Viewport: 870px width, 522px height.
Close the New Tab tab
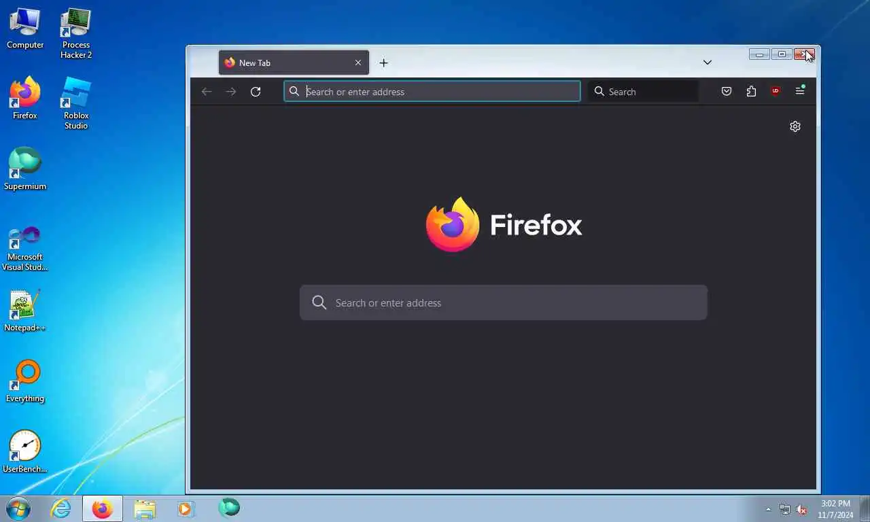(x=358, y=63)
